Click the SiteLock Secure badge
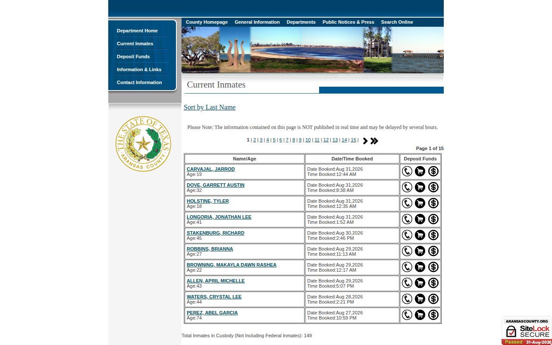Viewport: 552px width, 345px height. (527, 331)
